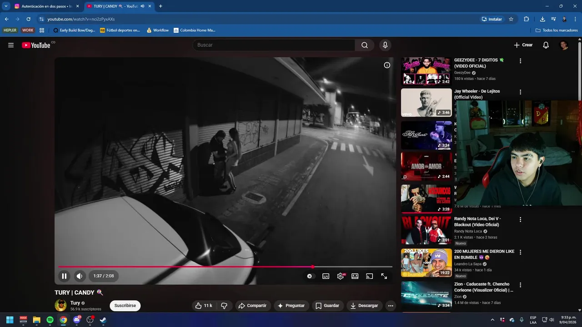Open options for 200 MUJERES BUMBLE video
The image size is (582, 327).
(x=521, y=252)
